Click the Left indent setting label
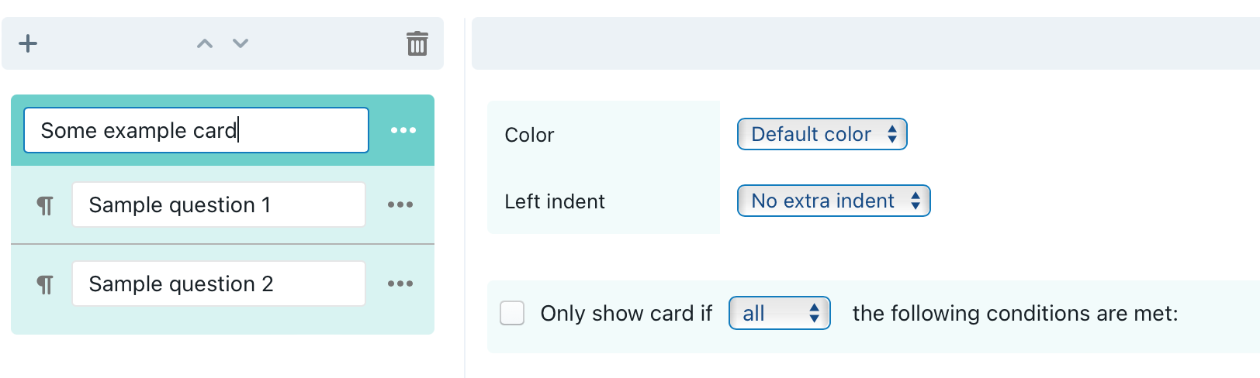This screenshot has width=1260, height=378. coord(555,201)
